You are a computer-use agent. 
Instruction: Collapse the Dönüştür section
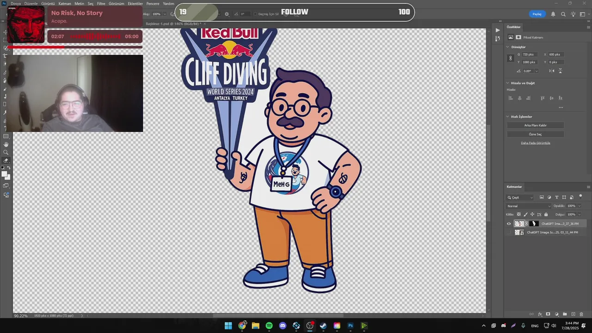[x=507, y=47]
